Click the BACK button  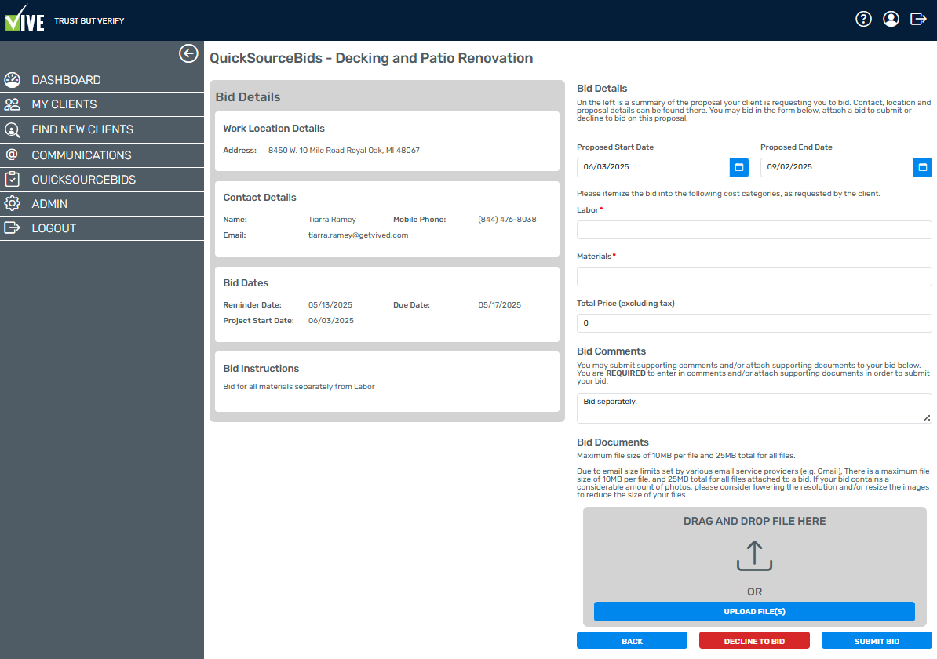coord(632,640)
